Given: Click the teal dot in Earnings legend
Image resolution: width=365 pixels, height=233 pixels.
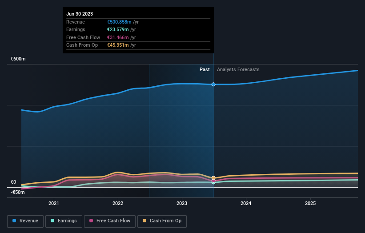Looking at the screenshot, I should (52, 221).
